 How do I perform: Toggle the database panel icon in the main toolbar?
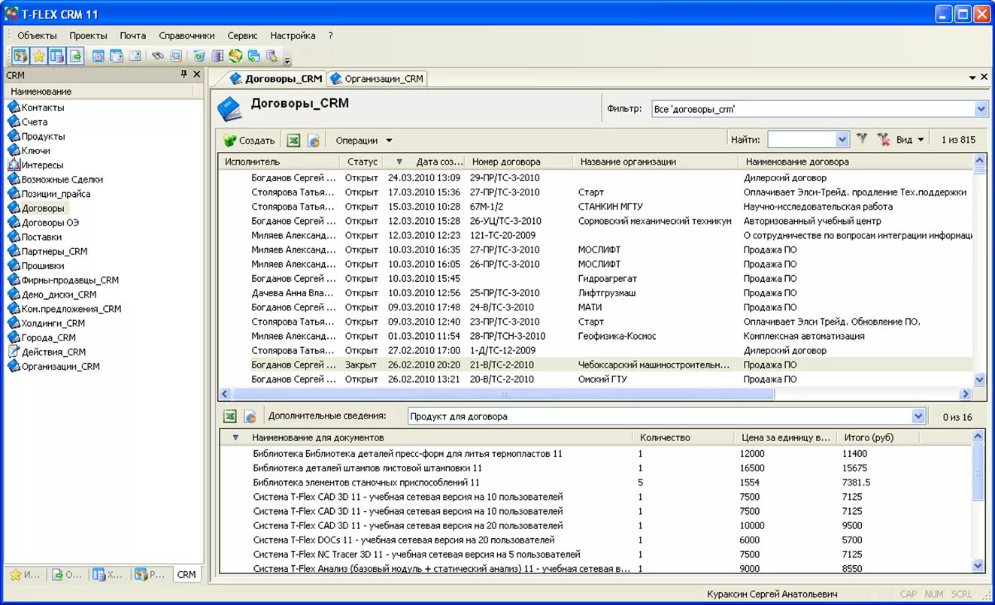(x=57, y=56)
